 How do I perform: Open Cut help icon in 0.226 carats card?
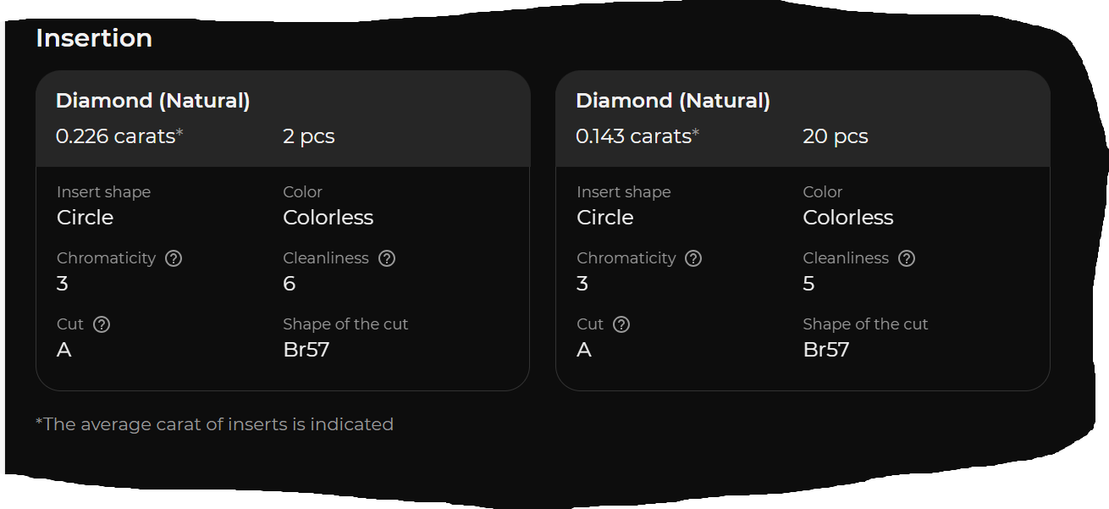tap(102, 324)
